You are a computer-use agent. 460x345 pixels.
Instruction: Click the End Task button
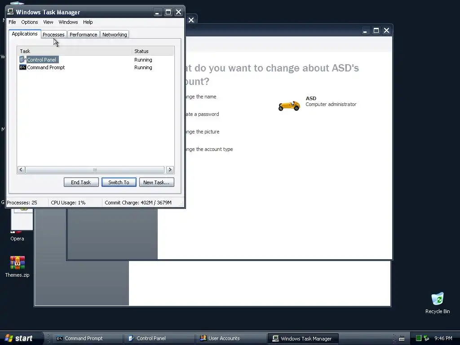[x=81, y=182]
